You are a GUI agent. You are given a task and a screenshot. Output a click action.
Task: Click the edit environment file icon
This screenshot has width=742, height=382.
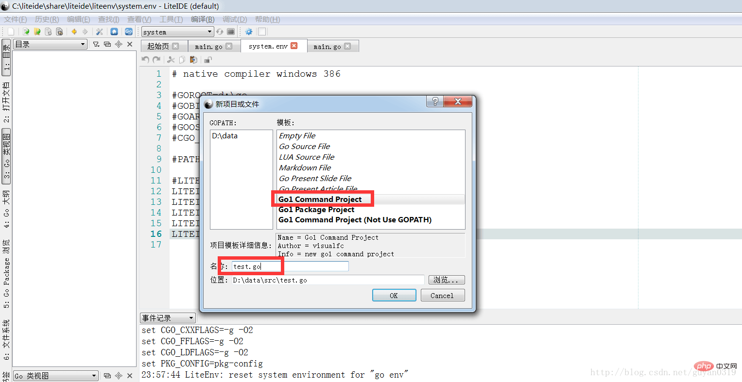pos(231,32)
